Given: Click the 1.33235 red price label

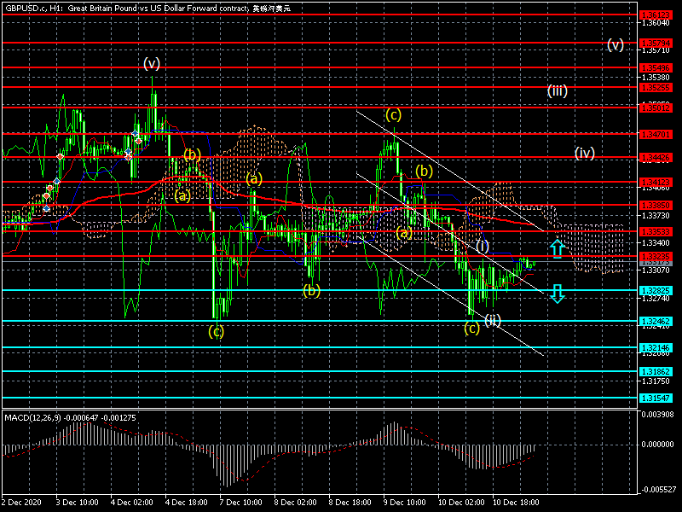Looking at the screenshot, I should coord(656,257).
